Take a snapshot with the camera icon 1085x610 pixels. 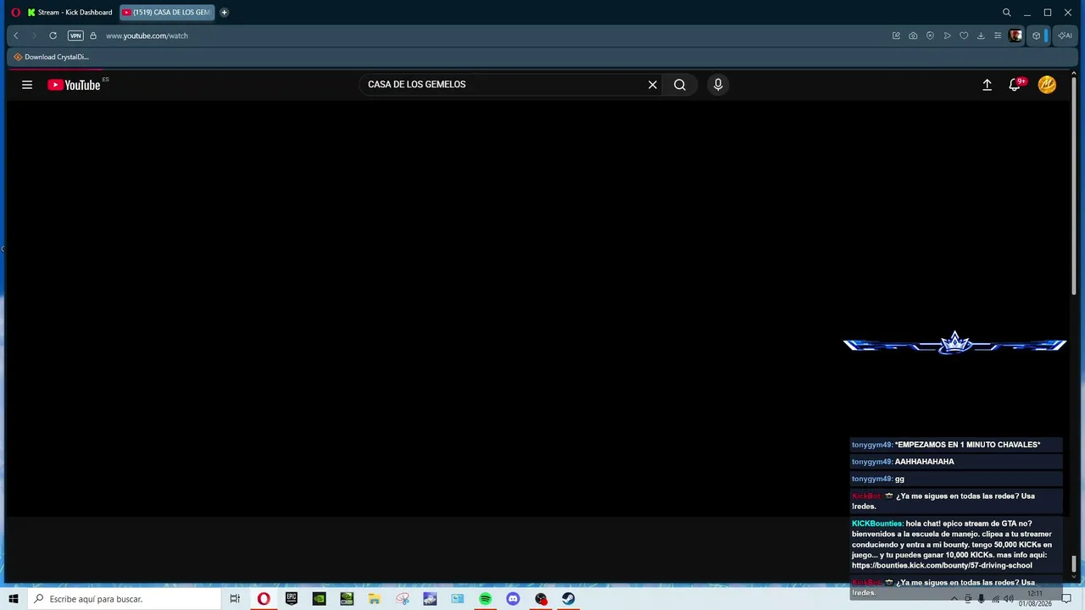click(913, 36)
